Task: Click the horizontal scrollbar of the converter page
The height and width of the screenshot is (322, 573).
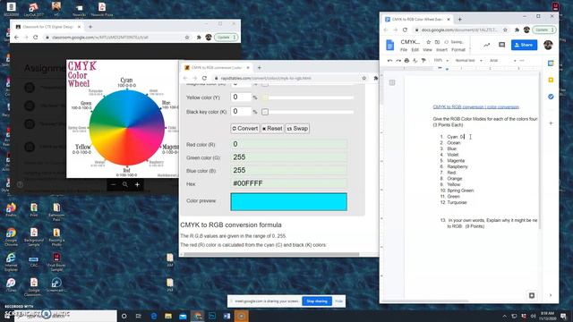Action: 271,254
